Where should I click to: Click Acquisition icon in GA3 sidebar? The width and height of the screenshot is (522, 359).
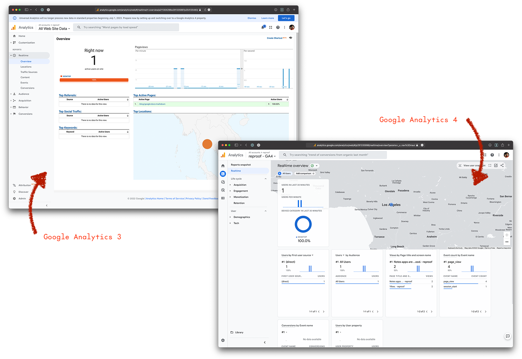14,101
